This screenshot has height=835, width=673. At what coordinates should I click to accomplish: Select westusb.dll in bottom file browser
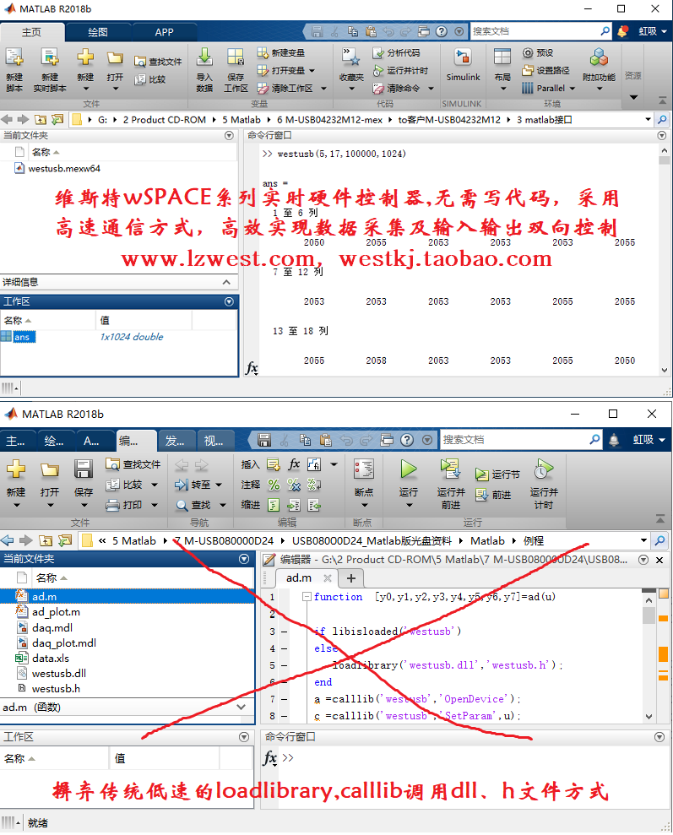[x=58, y=673]
